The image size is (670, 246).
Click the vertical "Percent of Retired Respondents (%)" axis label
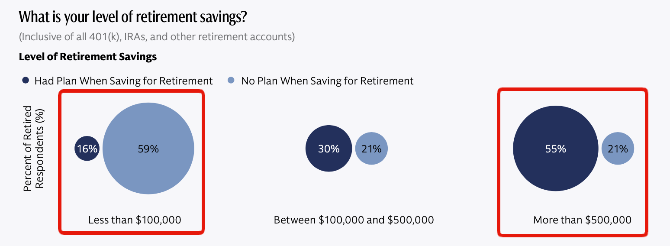click(34, 149)
